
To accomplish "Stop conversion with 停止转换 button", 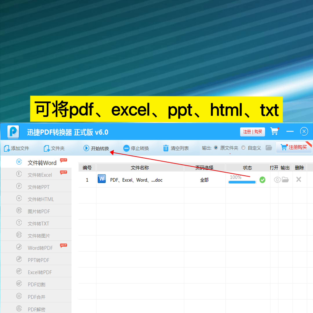I will pyautogui.click(x=136, y=148).
